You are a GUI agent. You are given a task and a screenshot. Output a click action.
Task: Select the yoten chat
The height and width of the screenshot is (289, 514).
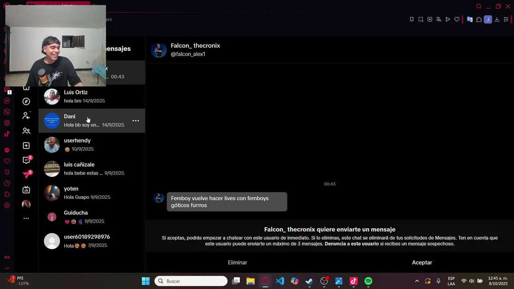92,193
